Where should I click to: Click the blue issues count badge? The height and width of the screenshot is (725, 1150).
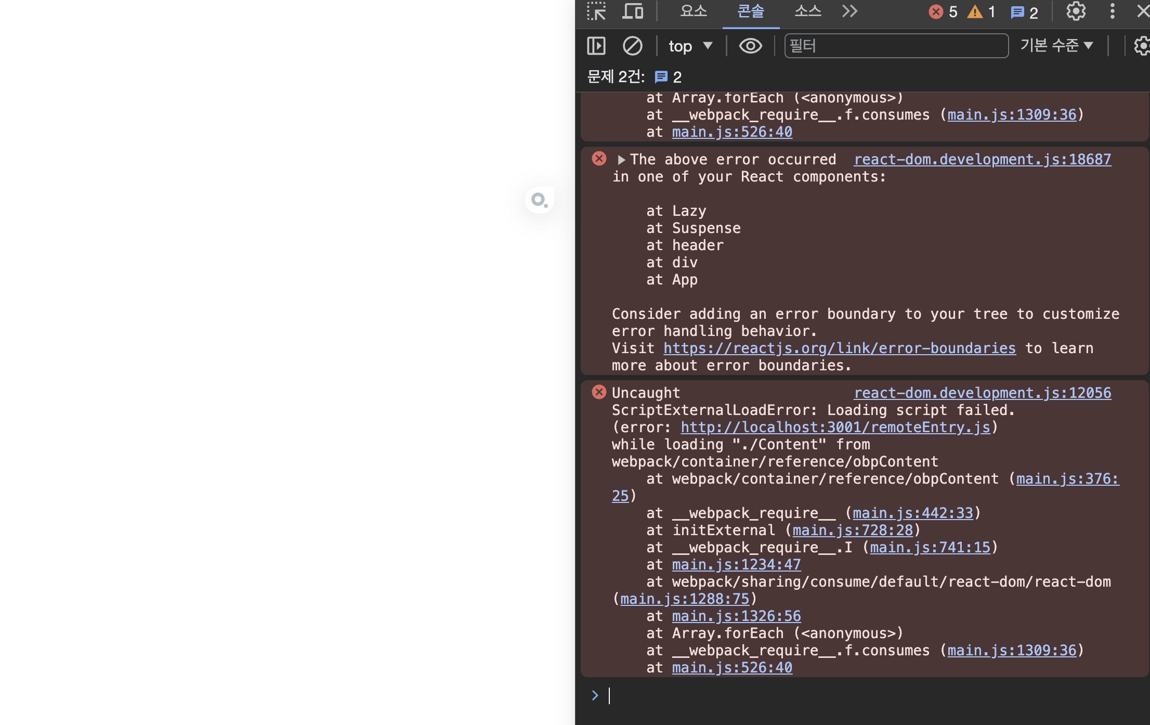click(x=1024, y=12)
